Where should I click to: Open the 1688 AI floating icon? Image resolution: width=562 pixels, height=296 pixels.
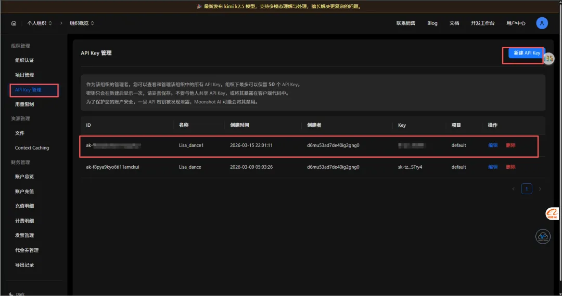tap(552, 214)
